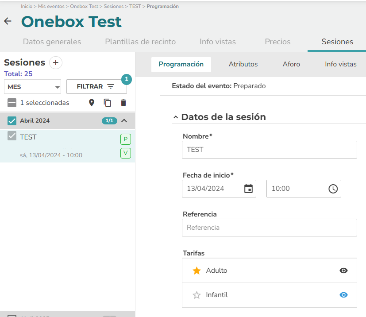Click the Adulto tariff name
The image size is (366, 317).
216,271
